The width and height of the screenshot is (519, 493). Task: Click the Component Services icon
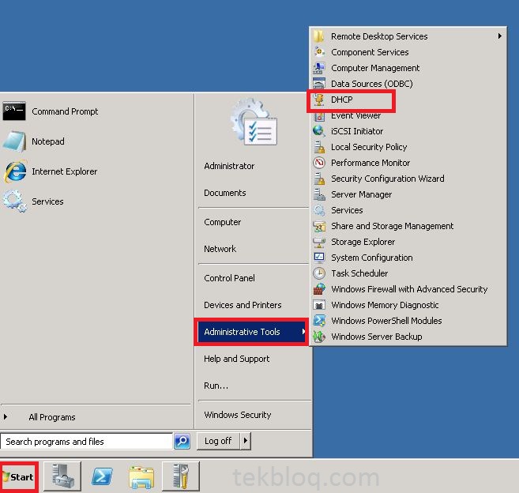click(x=319, y=52)
